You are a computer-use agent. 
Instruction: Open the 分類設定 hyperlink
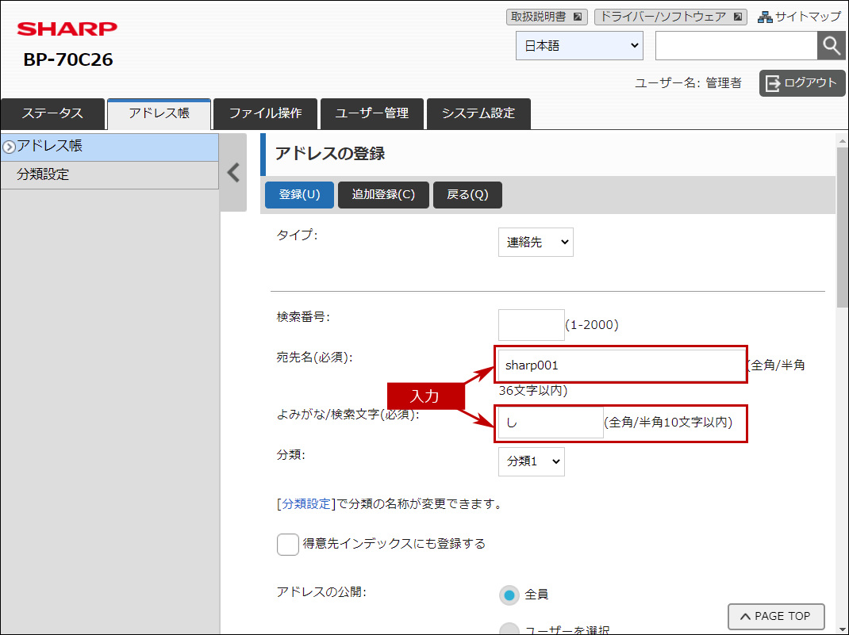306,503
